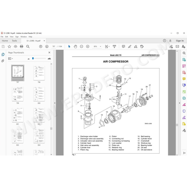Click the Sign In button

tap(180, 41)
